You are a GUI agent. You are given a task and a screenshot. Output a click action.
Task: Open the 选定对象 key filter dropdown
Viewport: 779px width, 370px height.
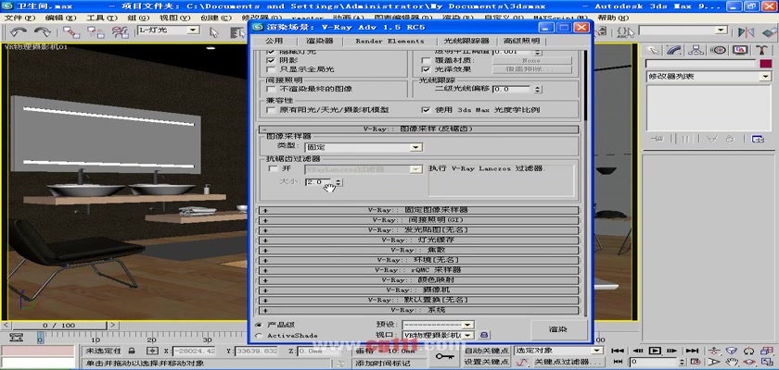click(558, 351)
